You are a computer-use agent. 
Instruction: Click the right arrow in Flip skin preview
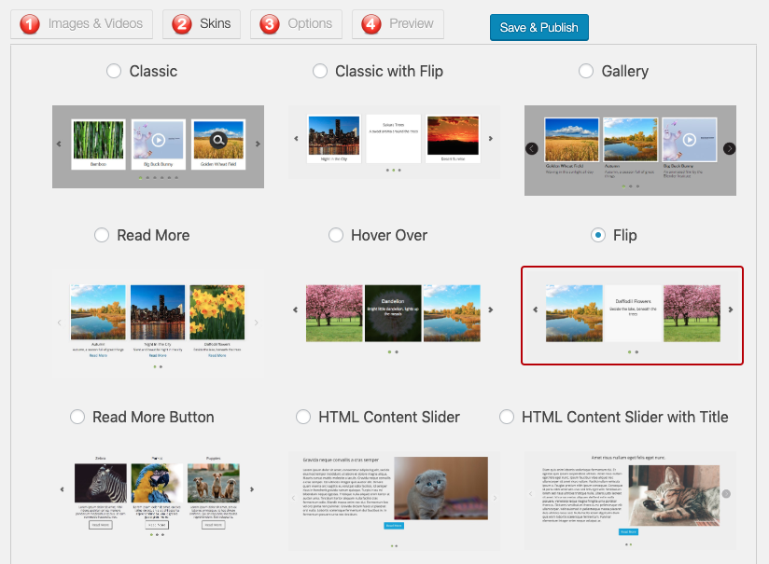coord(730,310)
